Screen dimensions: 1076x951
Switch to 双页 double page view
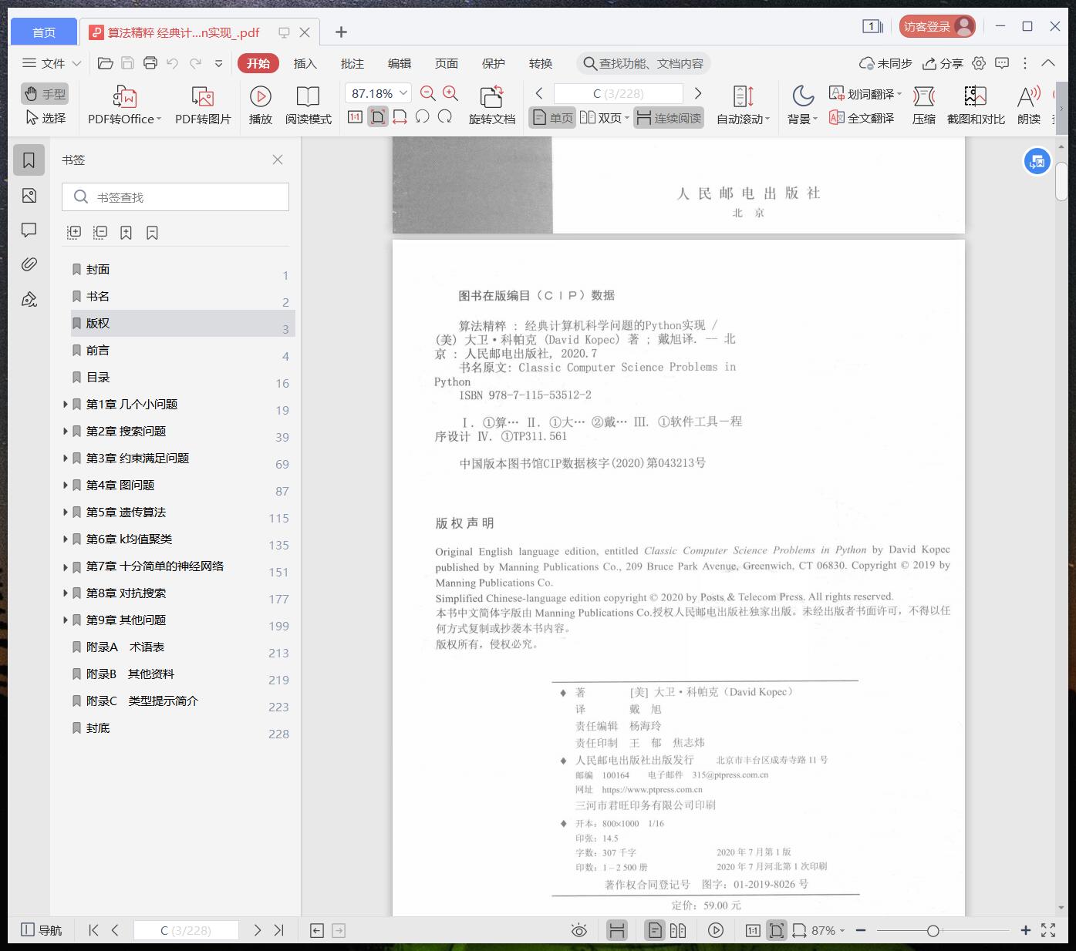point(605,118)
